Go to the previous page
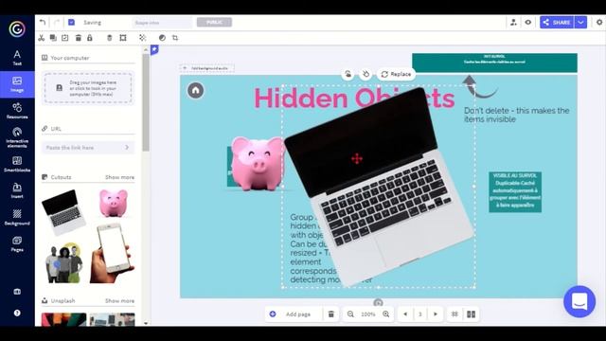Image resolution: width=606 pixels, height=341 pixels. coord(405,314)
